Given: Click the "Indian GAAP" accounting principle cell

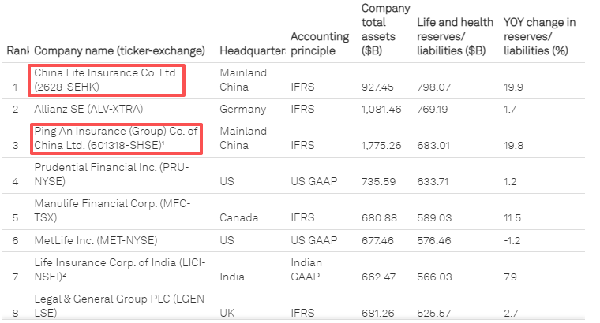Looking at the screenshot, I should point(306,269).
